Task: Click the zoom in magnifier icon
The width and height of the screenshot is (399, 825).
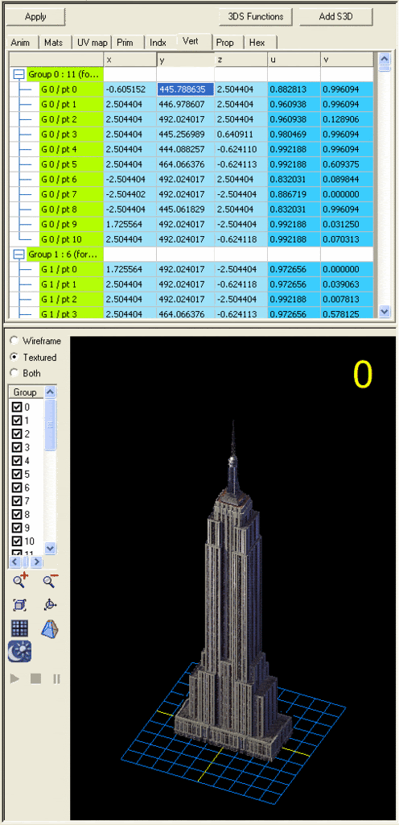Action: [20, 581]
